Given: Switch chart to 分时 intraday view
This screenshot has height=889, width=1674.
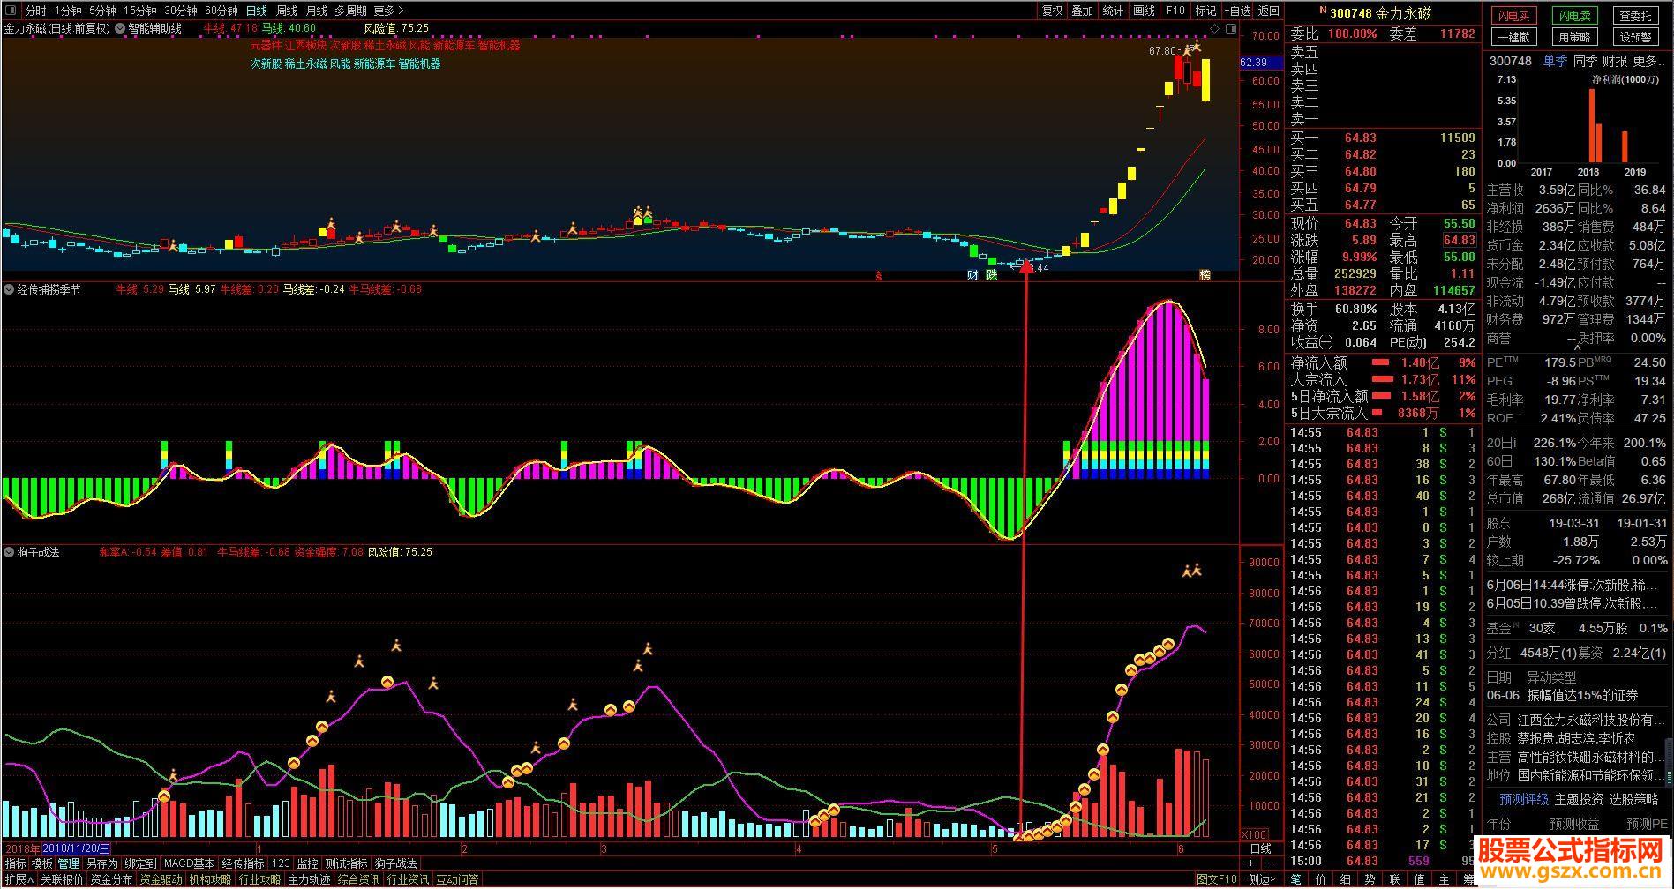Looking at the screenshot, I should pos(35,11).
